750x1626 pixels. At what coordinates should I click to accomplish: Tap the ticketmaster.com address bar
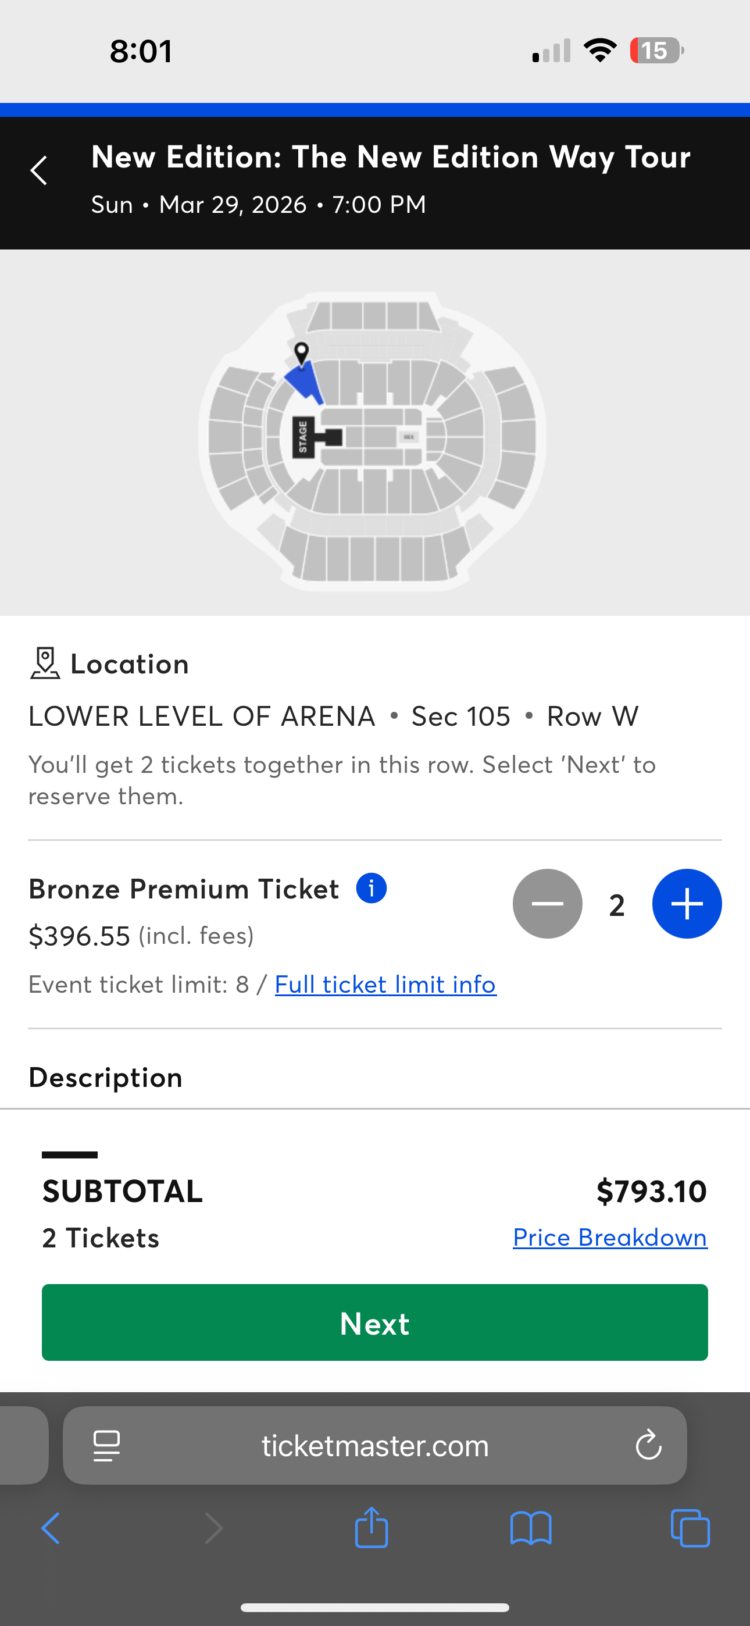tap(375, 1446)
